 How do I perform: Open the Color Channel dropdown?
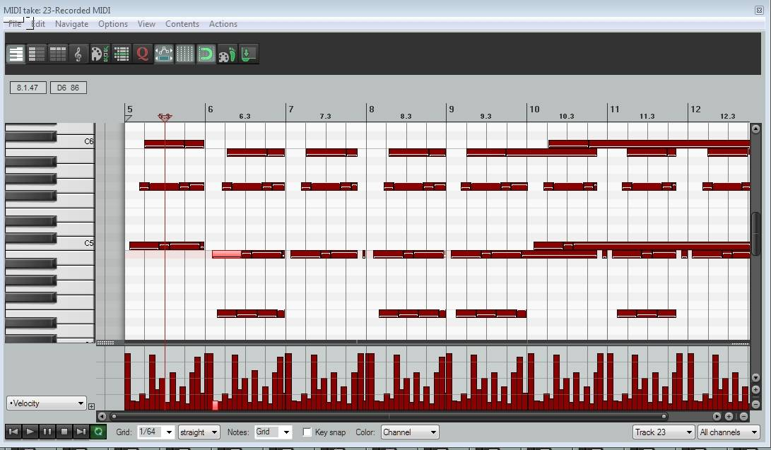410,432
